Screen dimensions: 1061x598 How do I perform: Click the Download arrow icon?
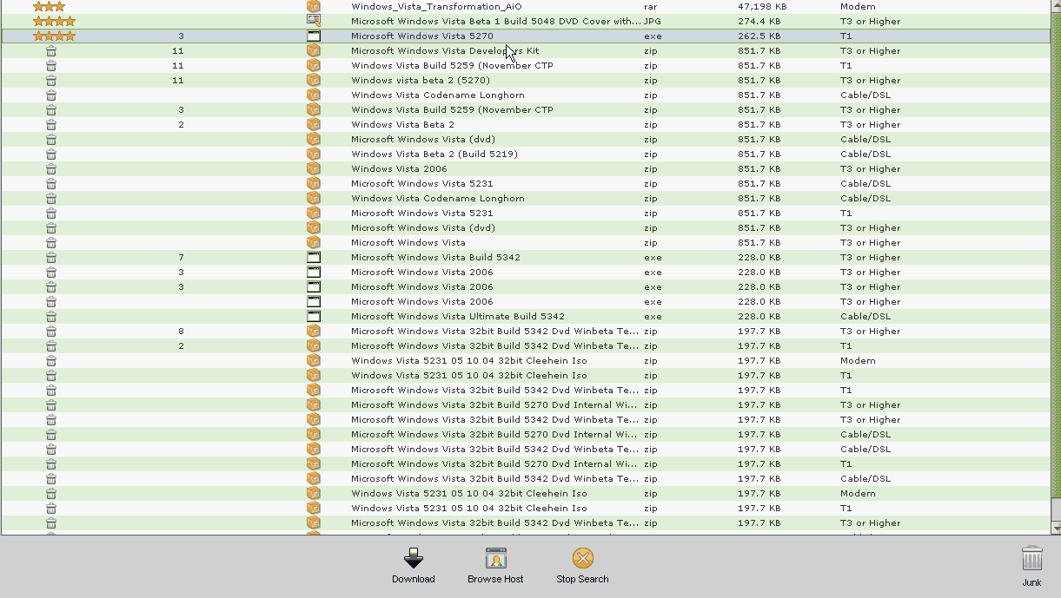(x=414, y=558)
